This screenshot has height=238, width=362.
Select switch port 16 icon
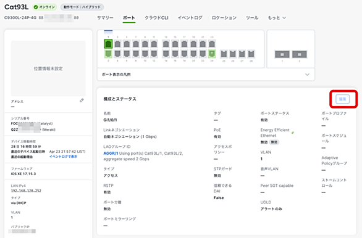click(175, 54)
